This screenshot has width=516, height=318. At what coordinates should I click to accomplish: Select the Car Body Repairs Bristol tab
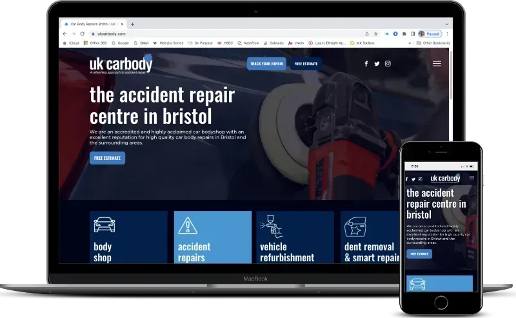click(x=94, y=24)
